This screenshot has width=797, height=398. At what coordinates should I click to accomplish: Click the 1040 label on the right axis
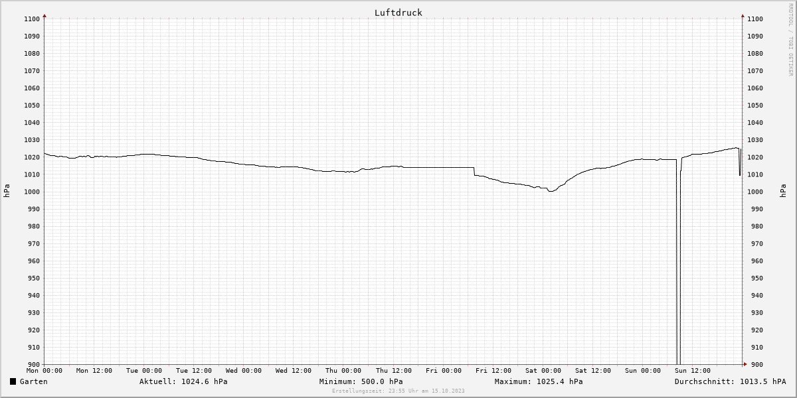click(x=755, y=123)
